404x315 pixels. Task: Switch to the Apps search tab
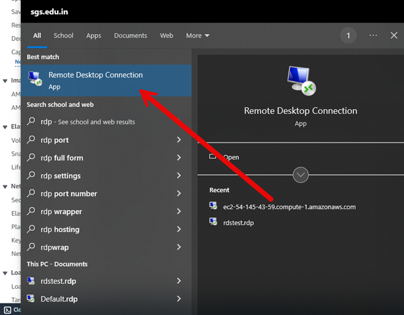point(93,36)
